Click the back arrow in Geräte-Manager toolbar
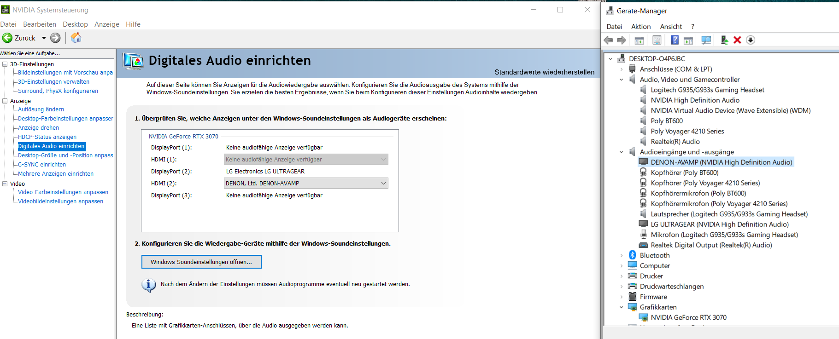This screenshot has height=339, width=839. (608, 40)
